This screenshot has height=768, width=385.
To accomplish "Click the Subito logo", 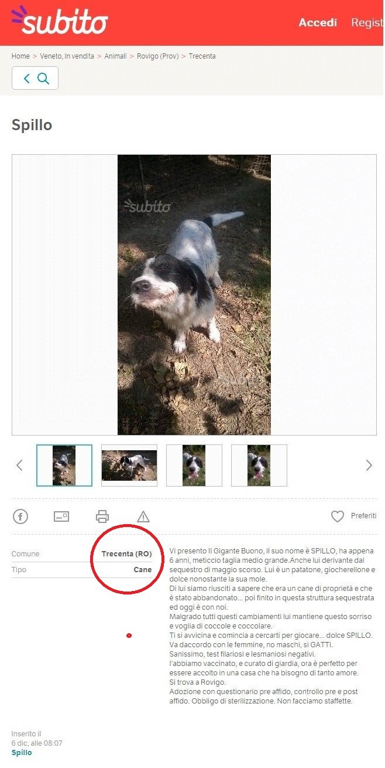I will 60,21.
